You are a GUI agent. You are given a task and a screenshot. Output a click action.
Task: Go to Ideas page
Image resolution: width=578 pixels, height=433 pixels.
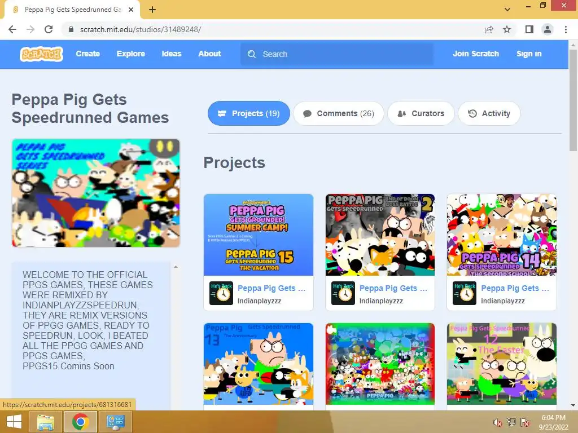click(x=172, y=54)
